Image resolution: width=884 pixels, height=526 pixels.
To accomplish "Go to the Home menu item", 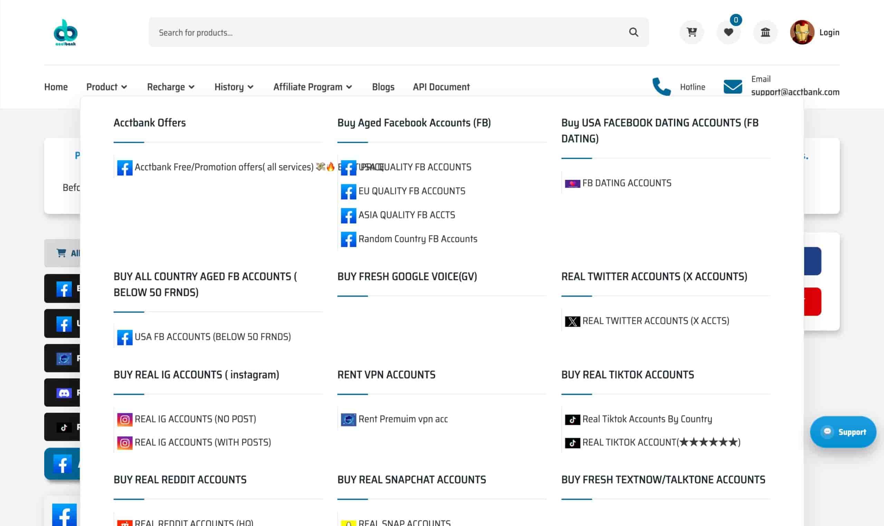I will 56,87.
